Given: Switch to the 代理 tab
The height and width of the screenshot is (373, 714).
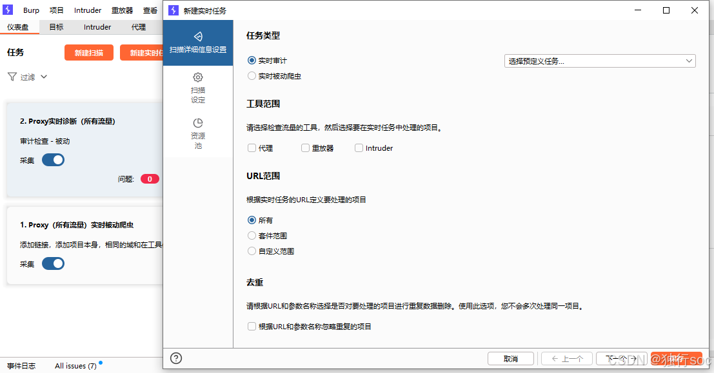Looking at the screenshot, I should click(139, 27).
